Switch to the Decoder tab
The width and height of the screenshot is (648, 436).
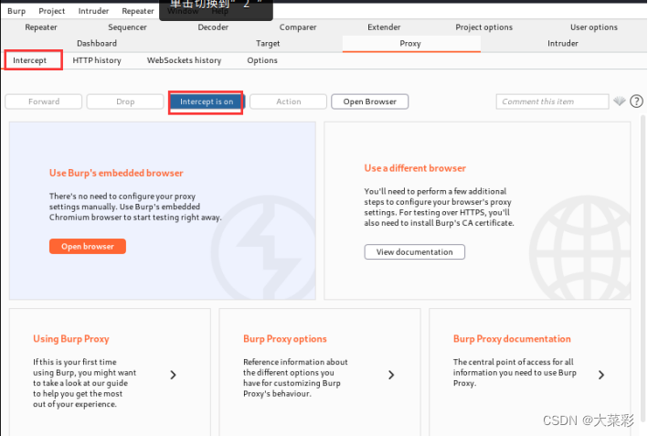tap(213, 27)
